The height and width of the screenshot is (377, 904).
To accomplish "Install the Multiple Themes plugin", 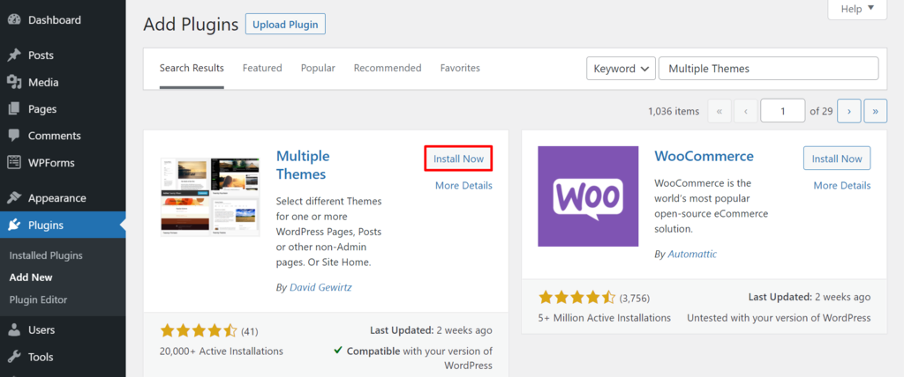I will [x=458, y=159].
